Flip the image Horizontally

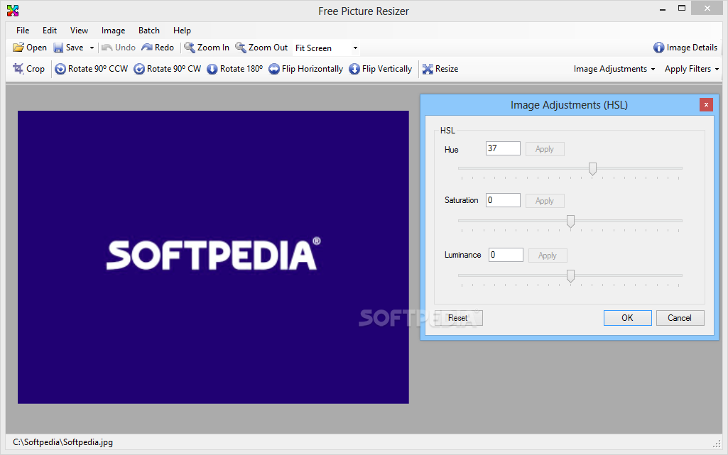pyautogui.click(x=306, y=69)
